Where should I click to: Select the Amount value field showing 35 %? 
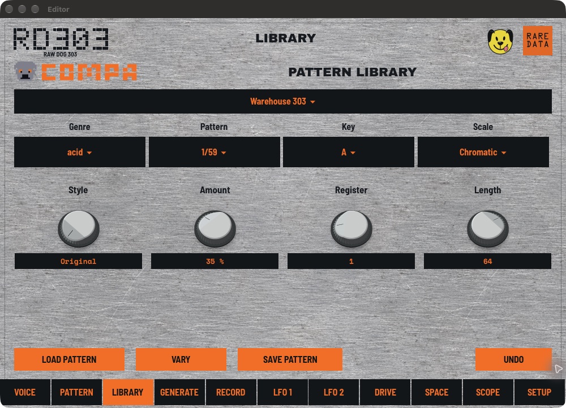coord(215,261)
